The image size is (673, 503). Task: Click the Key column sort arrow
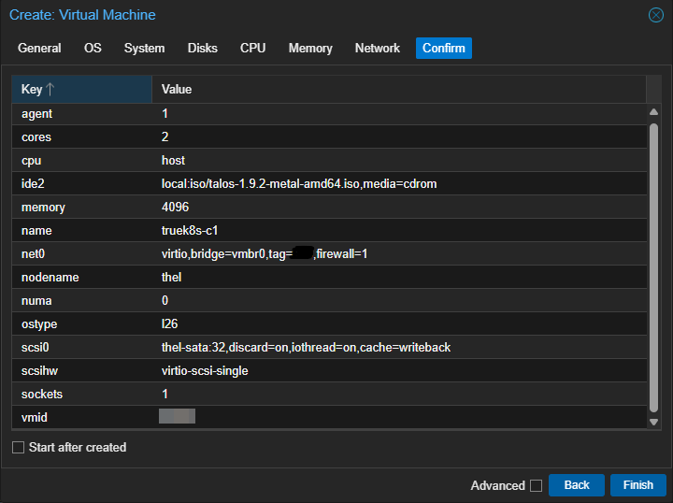click(50, 90)
